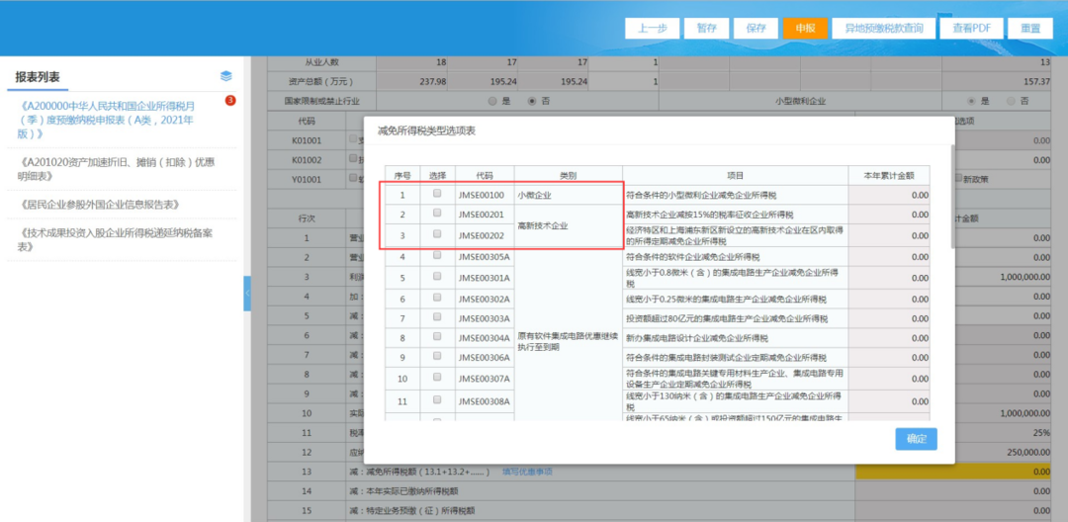Check the box for JMSE00307A
This screenshot has width=1068, height=522.
pyautogui.click(x=437, y=377)
